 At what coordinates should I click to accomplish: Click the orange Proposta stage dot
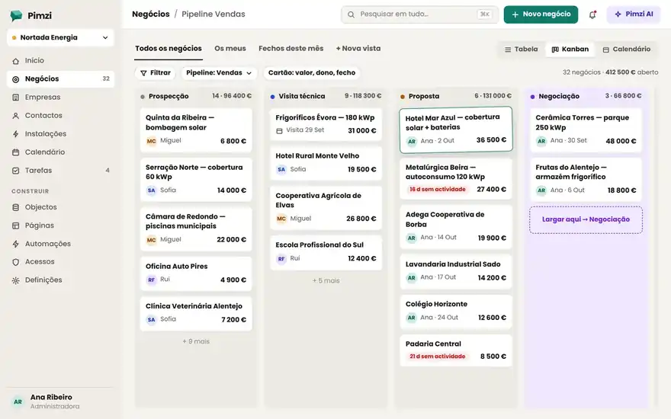pos(403,97)
